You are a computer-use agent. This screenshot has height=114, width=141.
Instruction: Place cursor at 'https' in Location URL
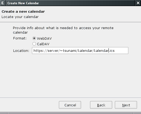coord(38,51)
